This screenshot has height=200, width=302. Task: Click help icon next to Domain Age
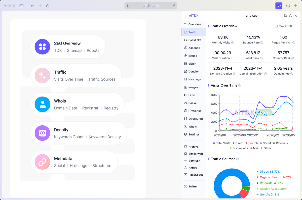(x=292, y=74)
